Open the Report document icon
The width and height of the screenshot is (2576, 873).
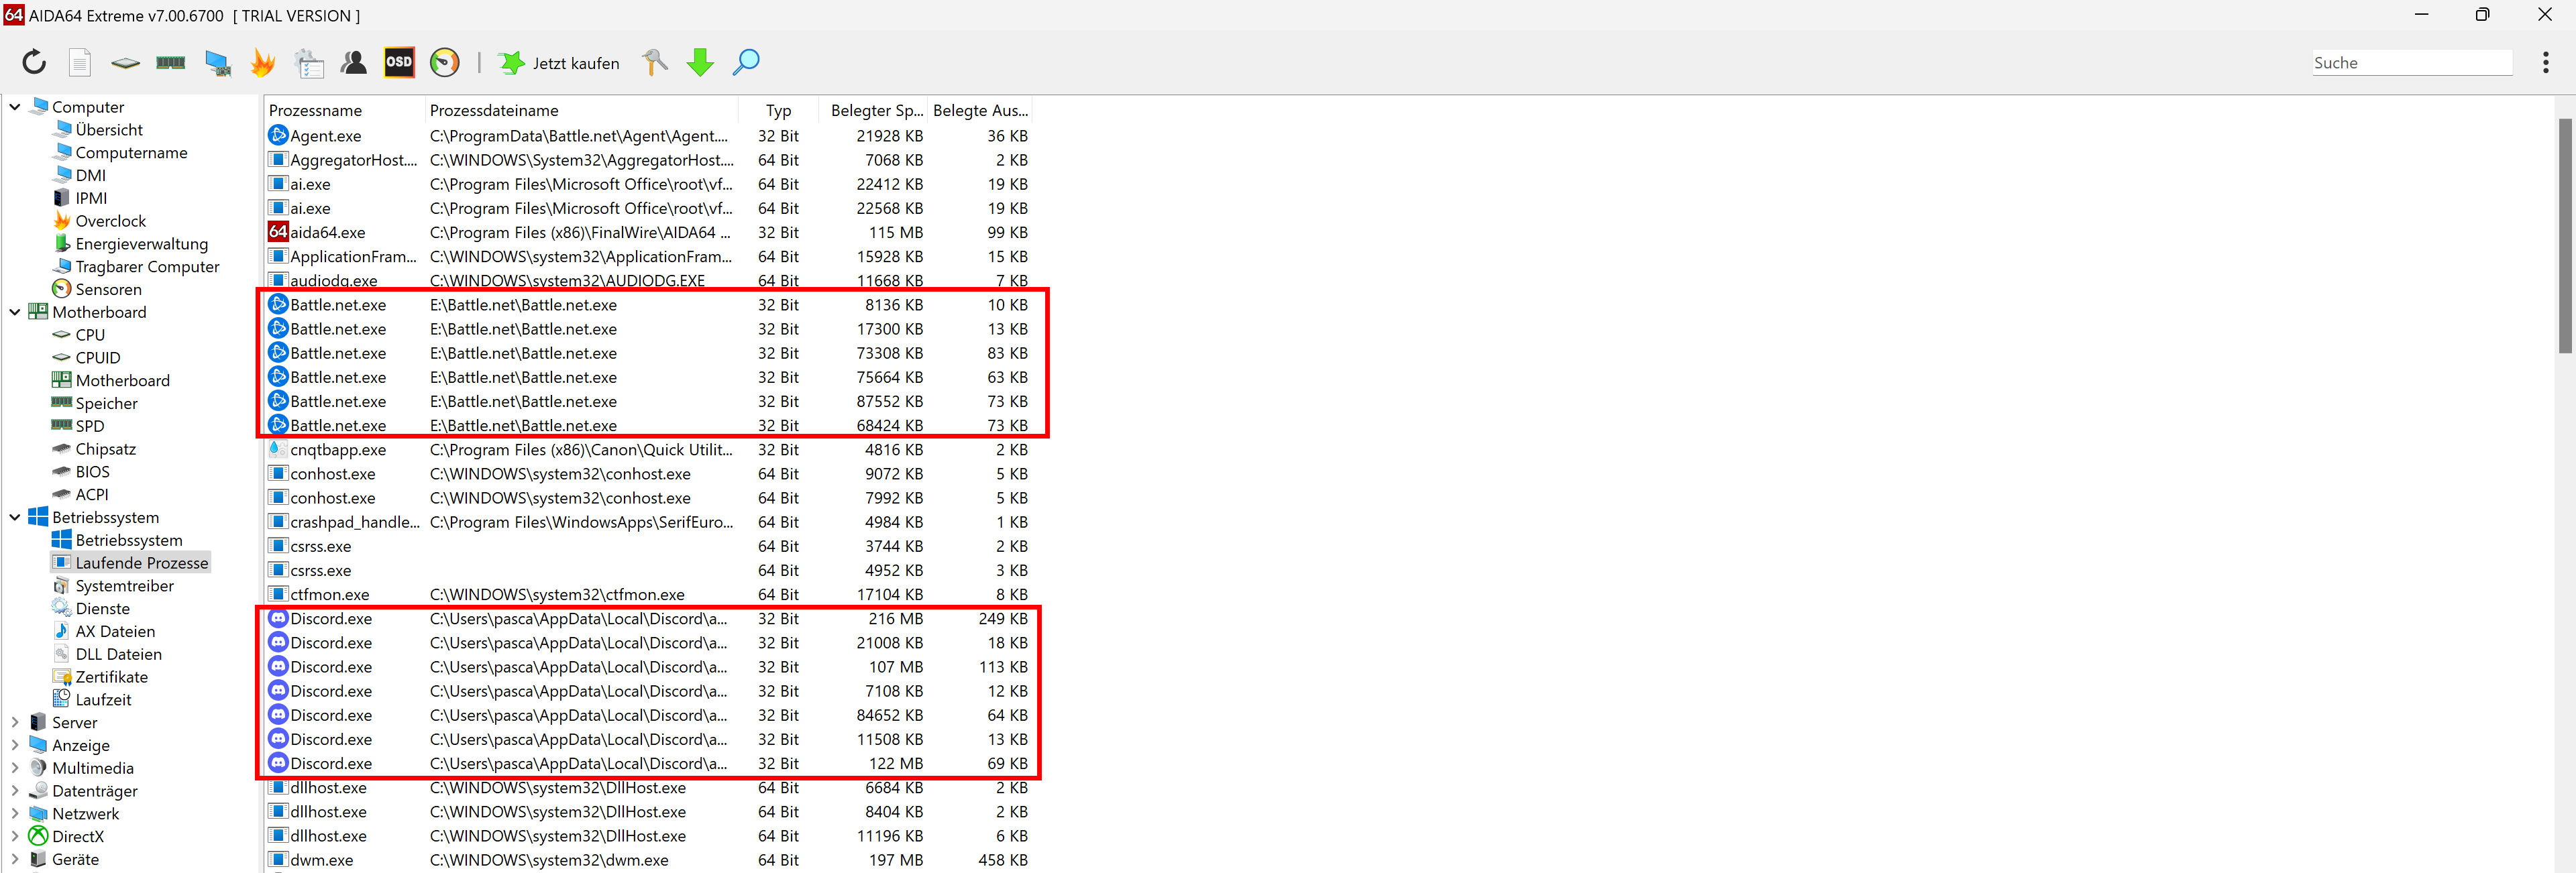80,63
